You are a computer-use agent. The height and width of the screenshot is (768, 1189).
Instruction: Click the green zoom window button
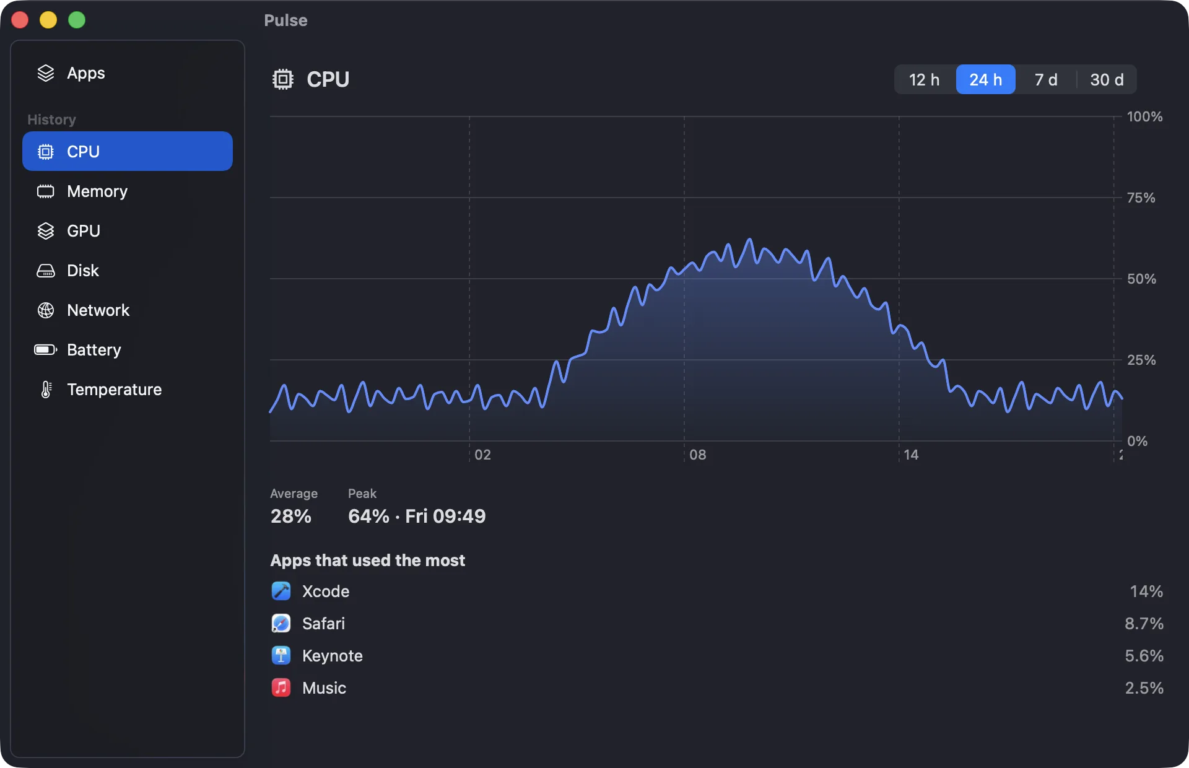point(77,20)
